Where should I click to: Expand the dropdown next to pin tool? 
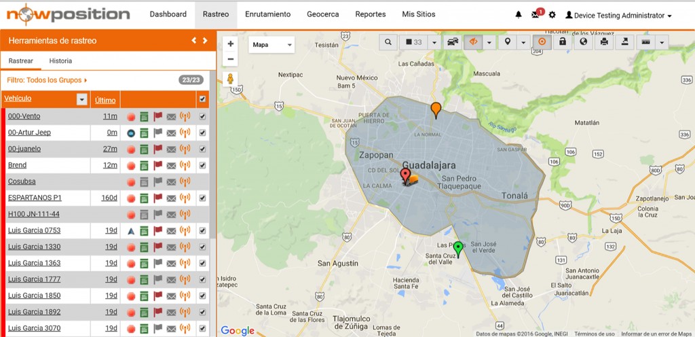523,42
